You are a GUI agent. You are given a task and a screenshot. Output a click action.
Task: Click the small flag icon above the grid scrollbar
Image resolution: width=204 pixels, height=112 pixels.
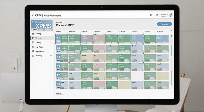171,31
